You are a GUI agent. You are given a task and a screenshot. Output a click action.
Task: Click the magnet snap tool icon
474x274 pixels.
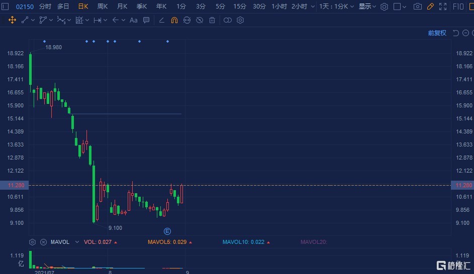pyautogui.click(x=174, y=20)
